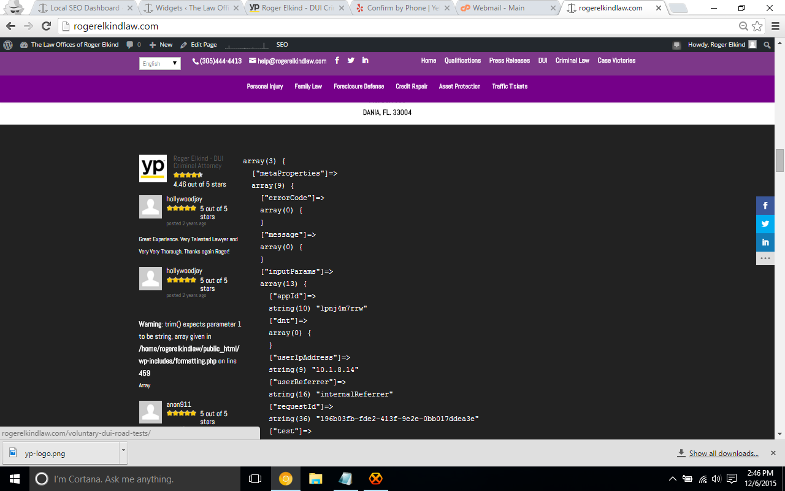785x491 pixels.
Task: Click the Roger Elkind - DUI Criminal Attorney title
Action: click(x=197, y=162)
